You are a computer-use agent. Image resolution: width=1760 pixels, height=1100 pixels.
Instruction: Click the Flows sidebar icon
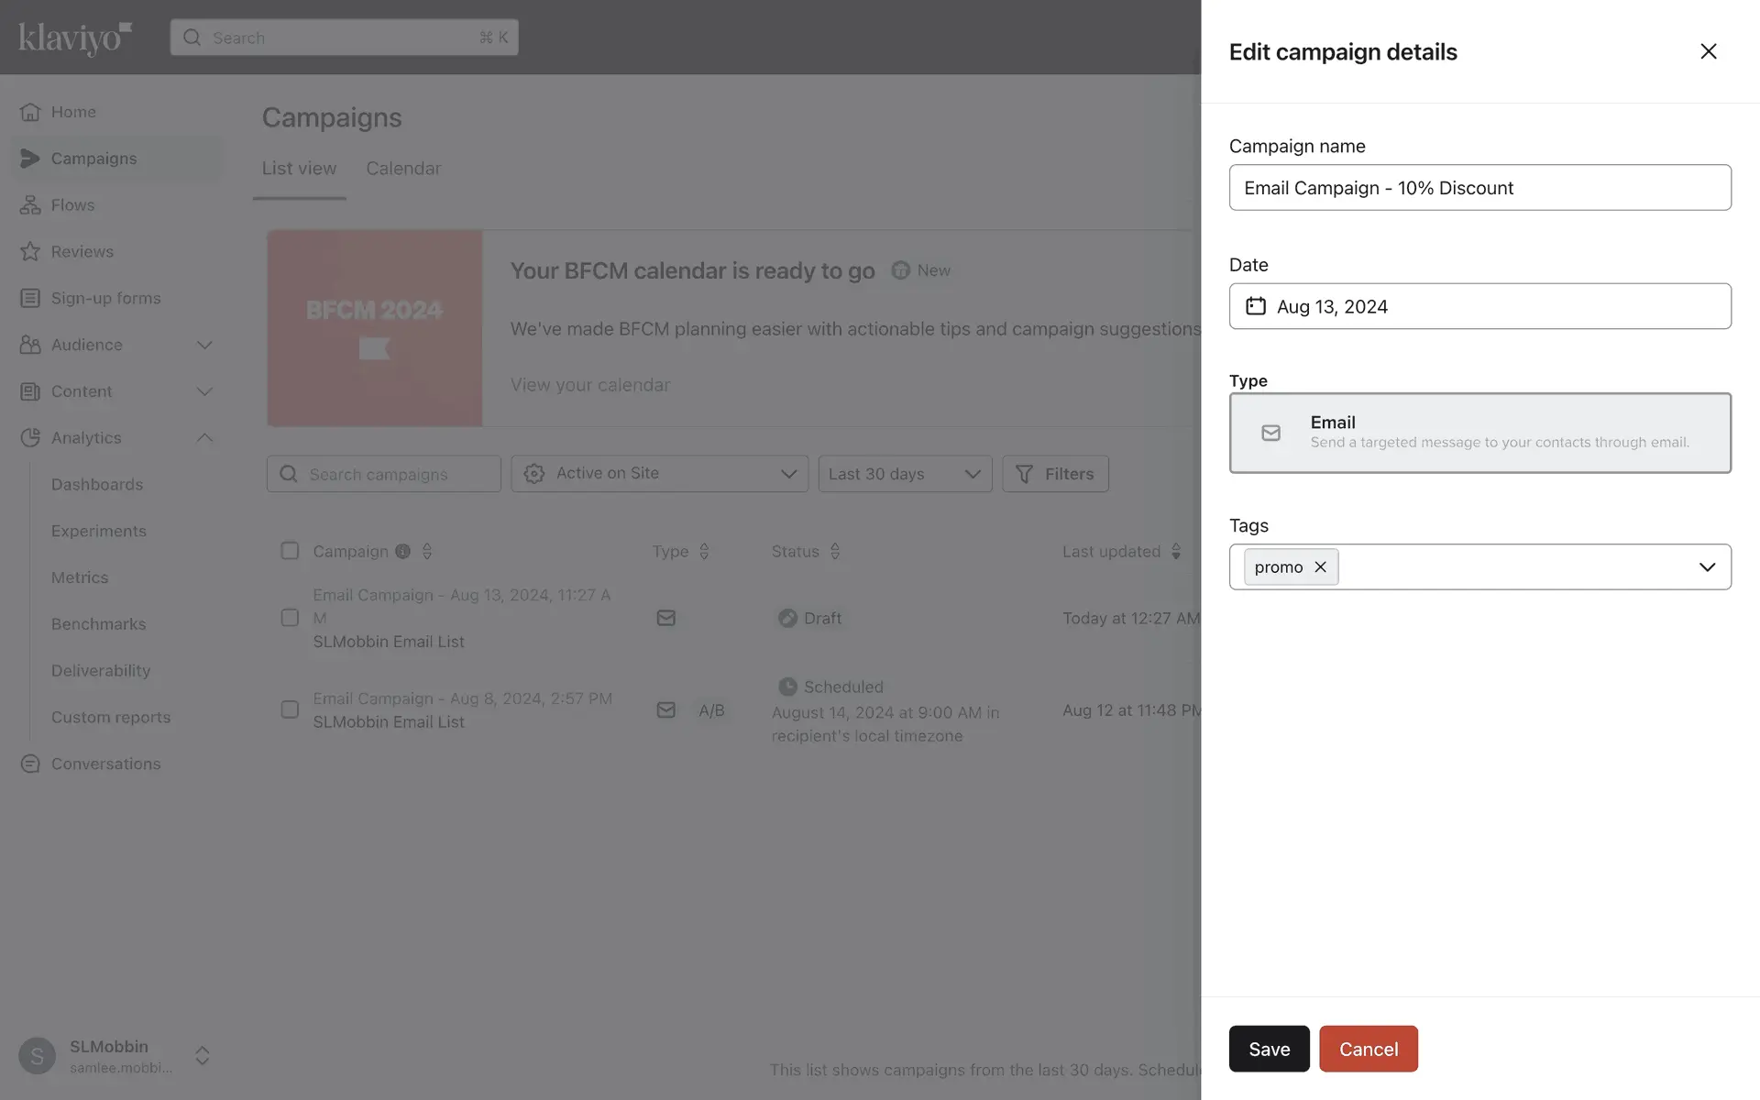(x=30, y=205)
